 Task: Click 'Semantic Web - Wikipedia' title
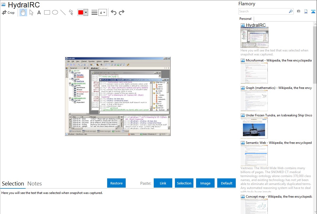[x=279, y=143]
